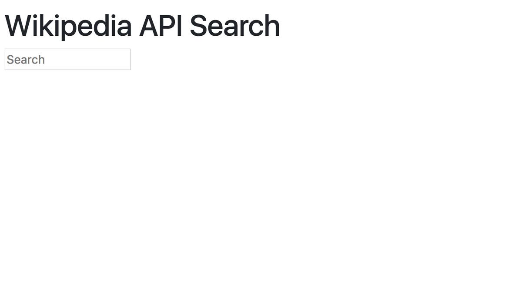Click the left edge of the search input
The image size is (522, 293).
[x=6, y=59]
